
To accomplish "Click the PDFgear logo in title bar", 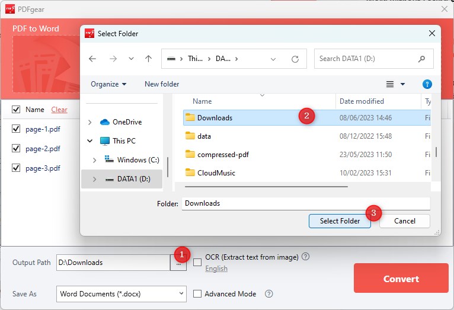I will pos(10,9).
